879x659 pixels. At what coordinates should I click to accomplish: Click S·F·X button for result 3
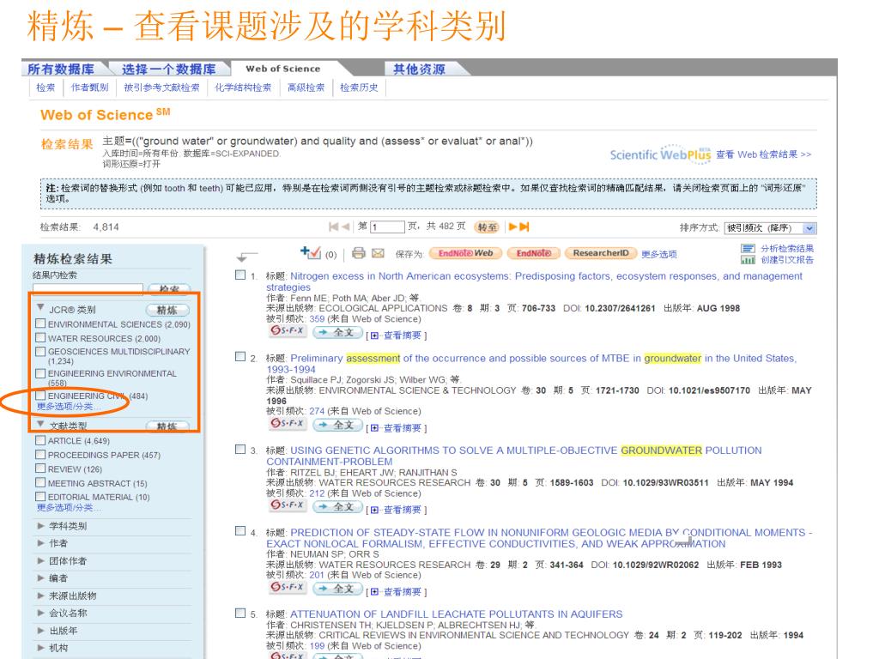(287, 505)
